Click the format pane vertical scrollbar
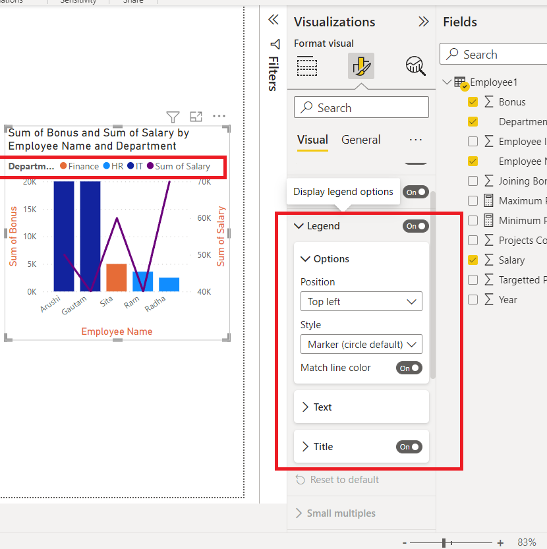Viewport: 547px width, 549px height. 433,284
